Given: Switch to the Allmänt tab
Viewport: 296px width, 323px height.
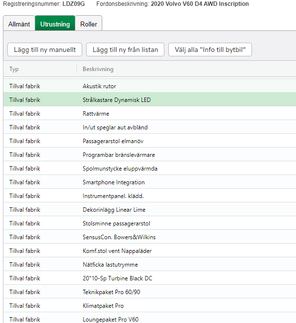Looking at the screenshot, I should pos(19,23).
